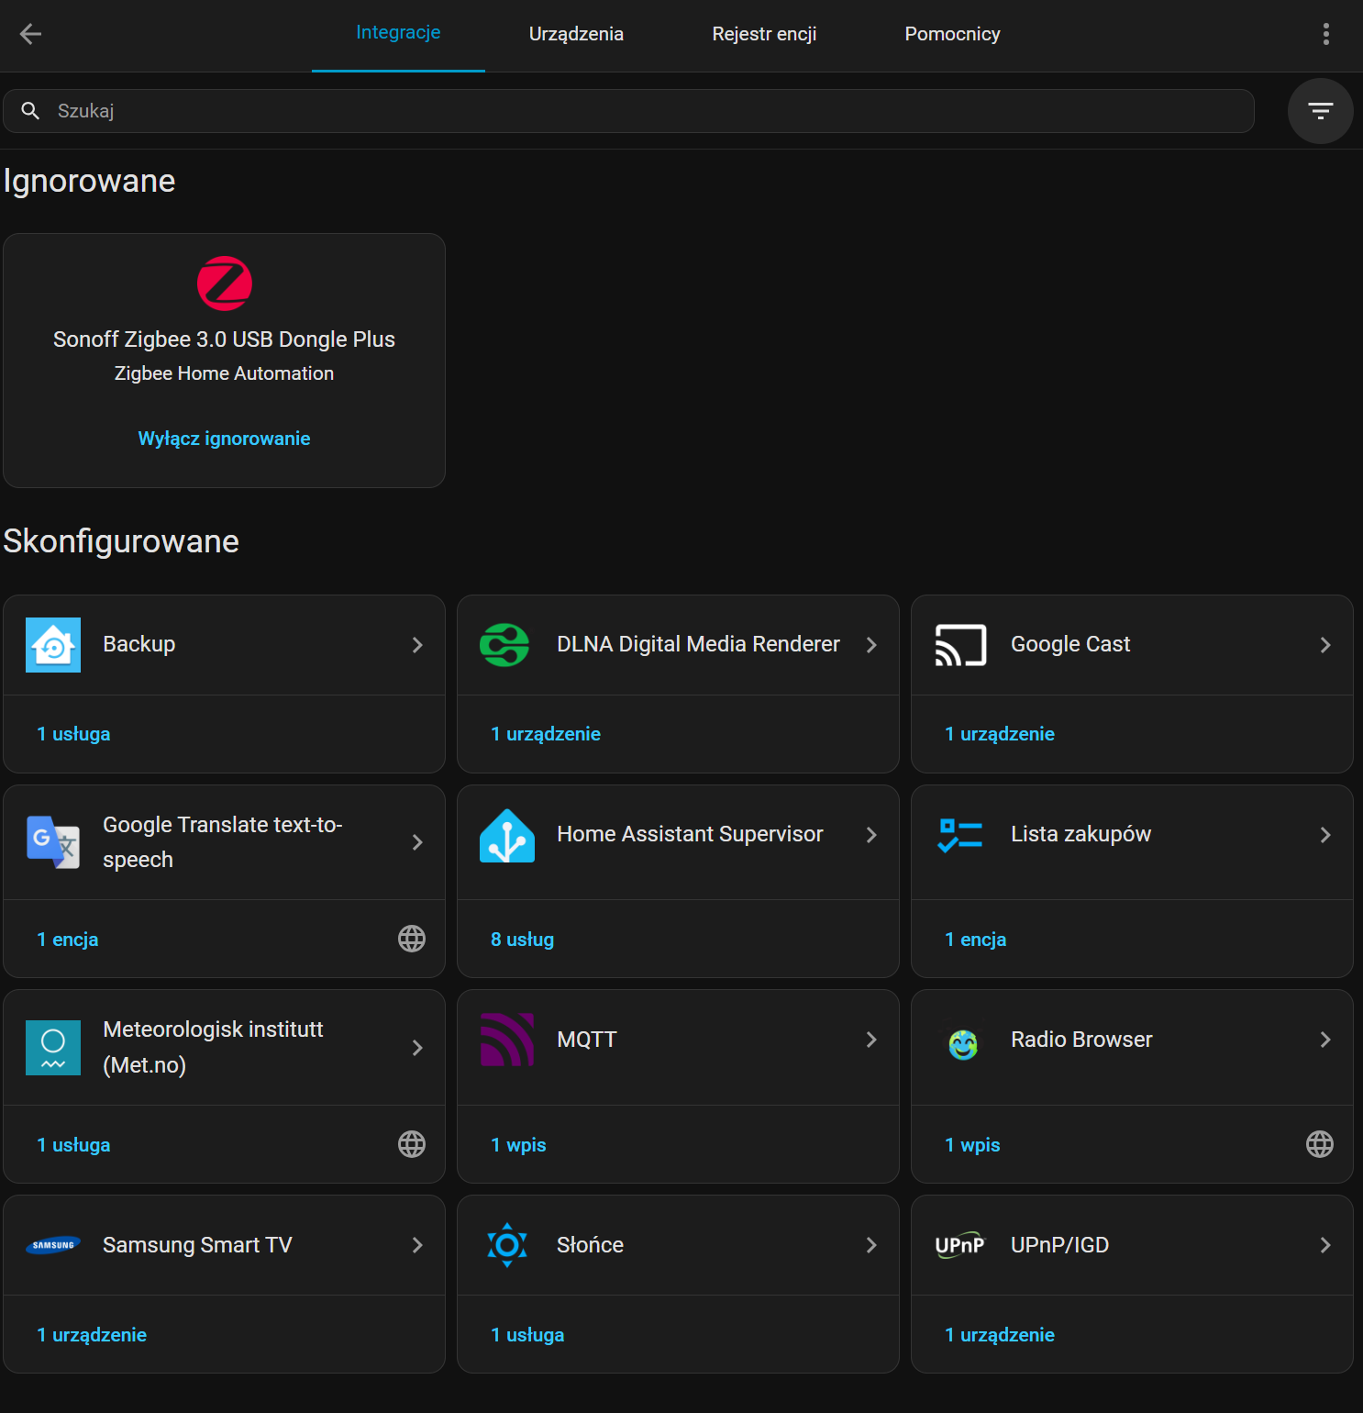Click the back arrow icon

(30, 35)
